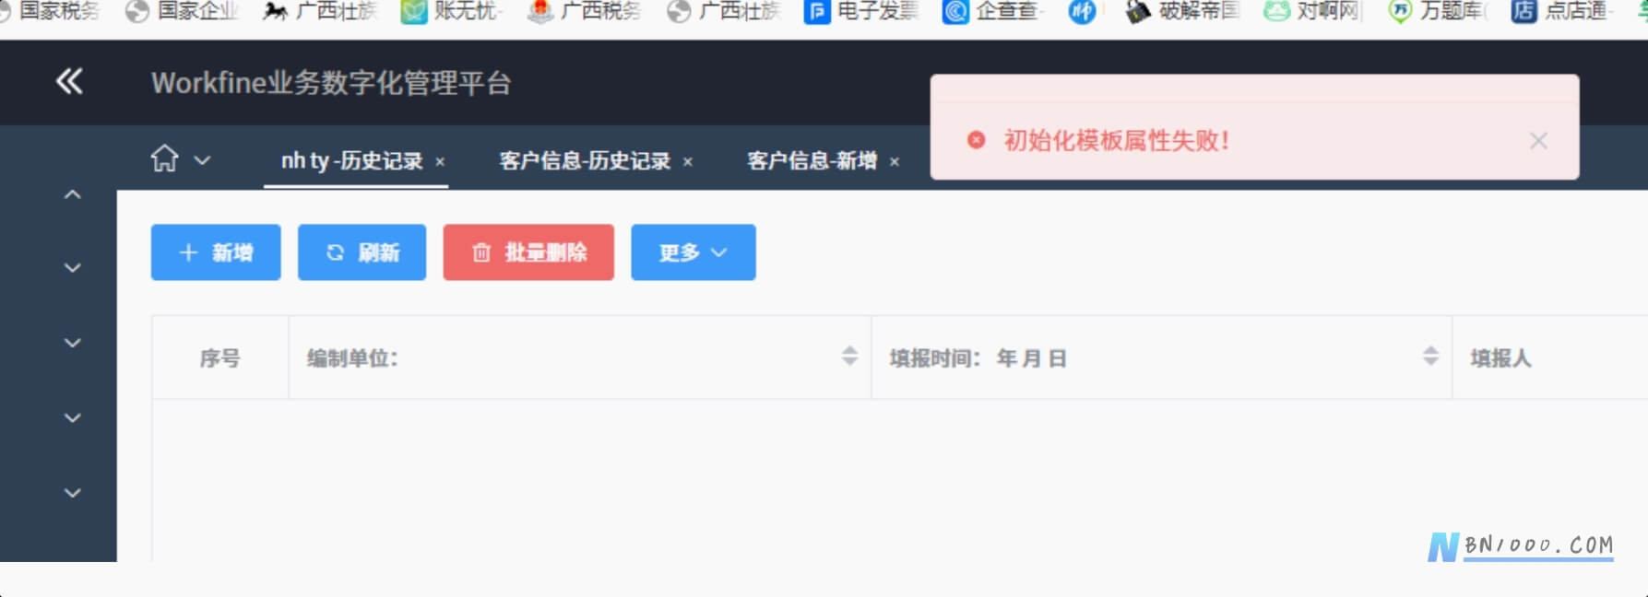Image resolution: width=1648 pixels, height=597 pixels.
Task: Click the red error icon in notification
Action: click(976, 140)
